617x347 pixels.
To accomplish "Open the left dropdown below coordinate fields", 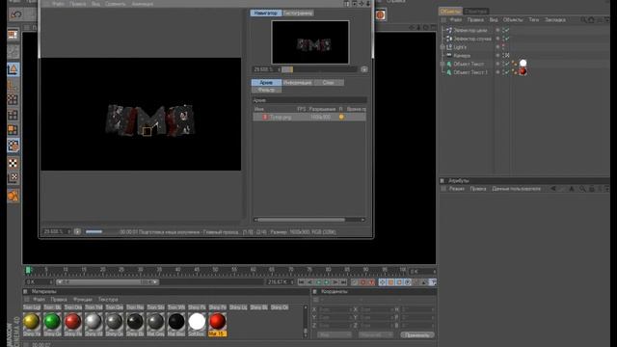I will coord(335,335).
